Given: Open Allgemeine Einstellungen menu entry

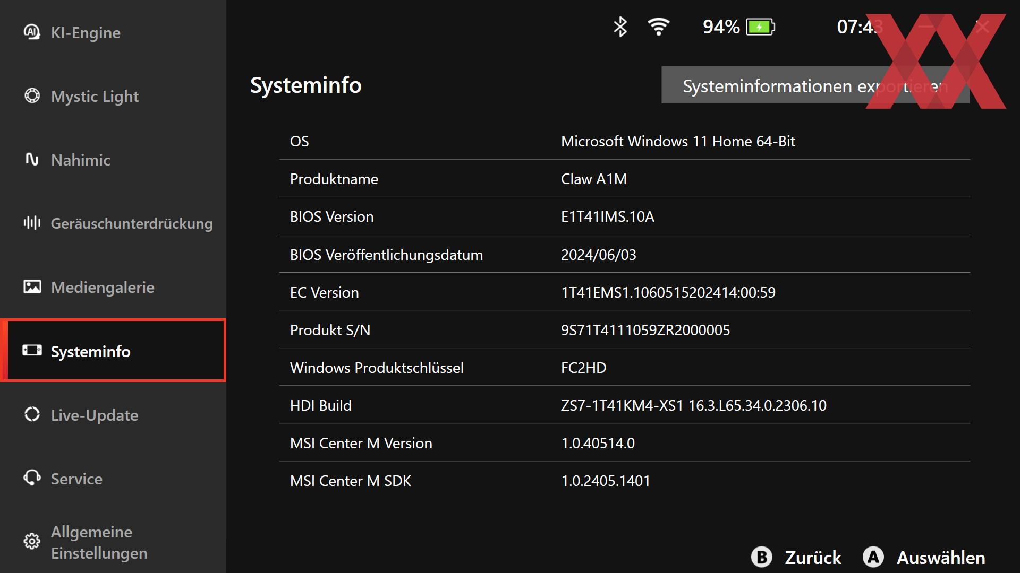Looking at the screenshot, I should (x=113, y=542).
